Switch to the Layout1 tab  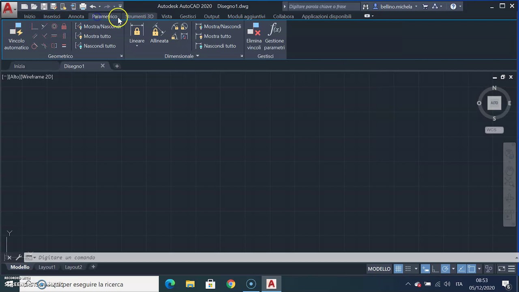[x=47, y=267]
